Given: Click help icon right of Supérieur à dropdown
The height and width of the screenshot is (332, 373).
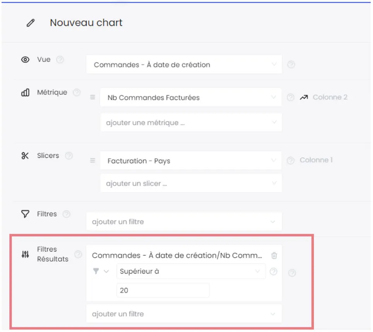Looking at the screenshot, I should 273,272.
